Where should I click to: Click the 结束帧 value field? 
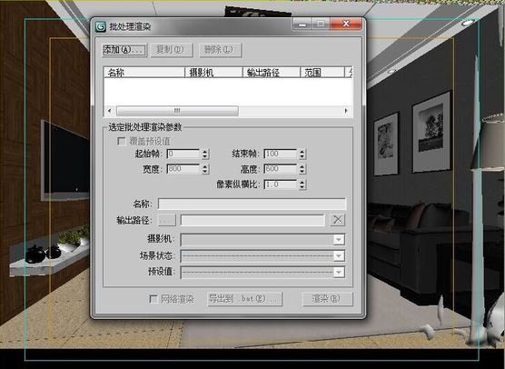pos(280,154)
